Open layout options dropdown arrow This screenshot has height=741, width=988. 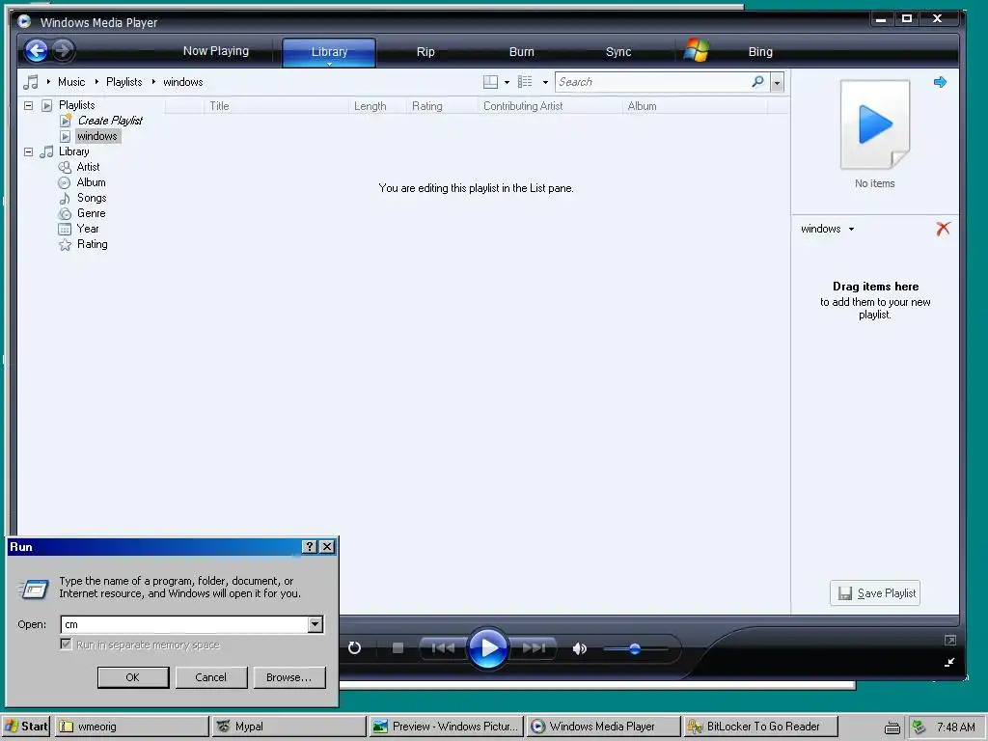pyautogui.click(x=507, y=83)
